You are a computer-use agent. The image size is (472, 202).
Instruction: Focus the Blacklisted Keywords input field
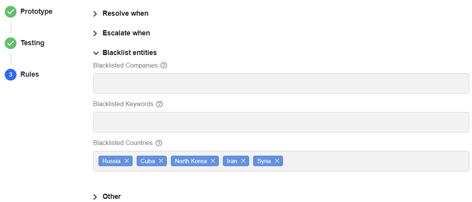coord(281,122)
